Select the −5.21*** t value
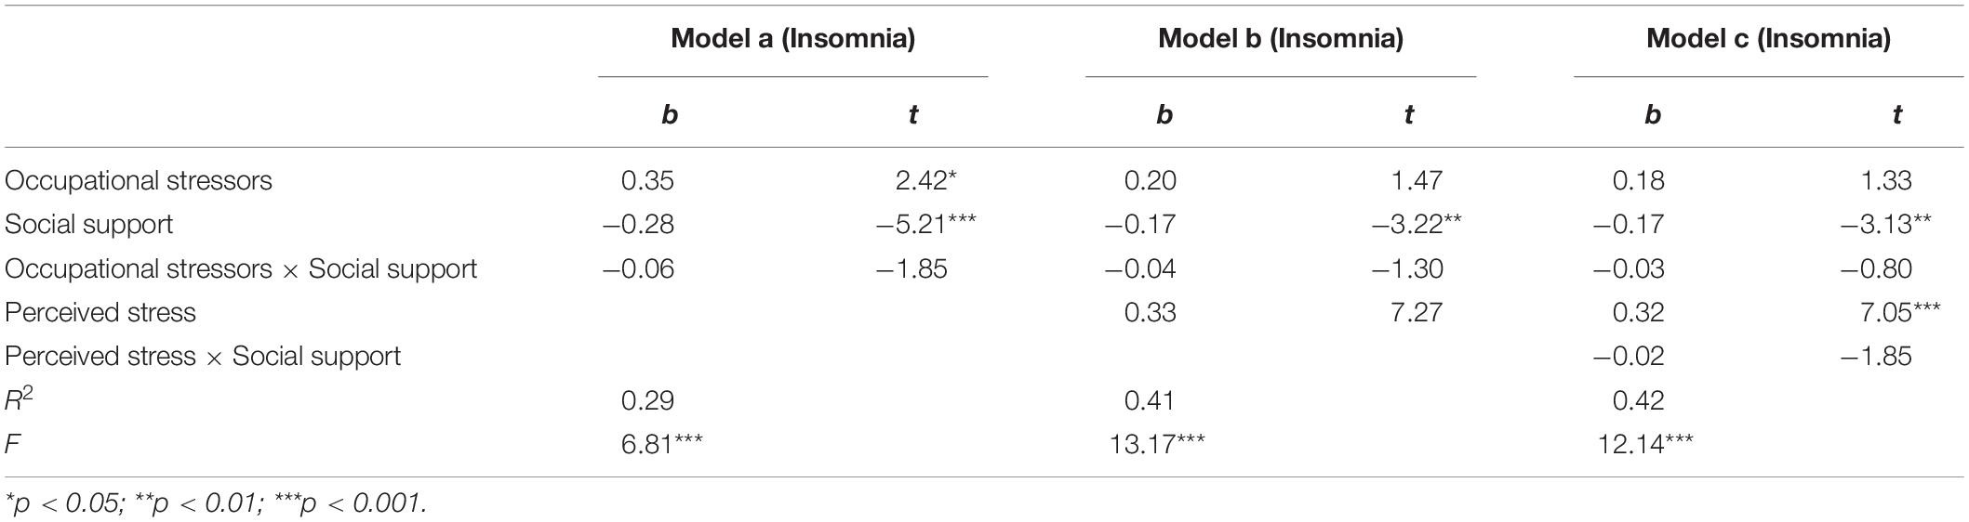1969x522 pixels. tap(925, 224)
